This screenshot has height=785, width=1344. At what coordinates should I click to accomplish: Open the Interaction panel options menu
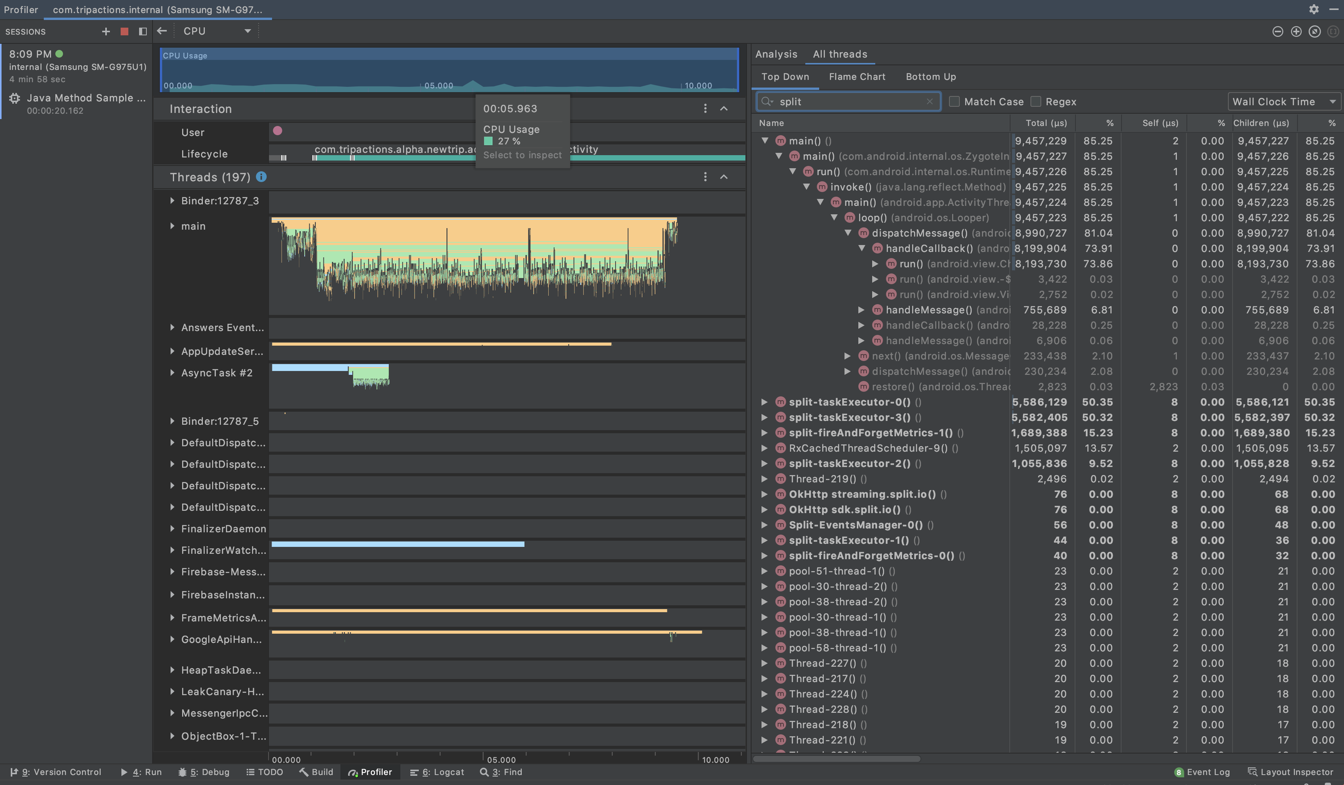[705, 108]
